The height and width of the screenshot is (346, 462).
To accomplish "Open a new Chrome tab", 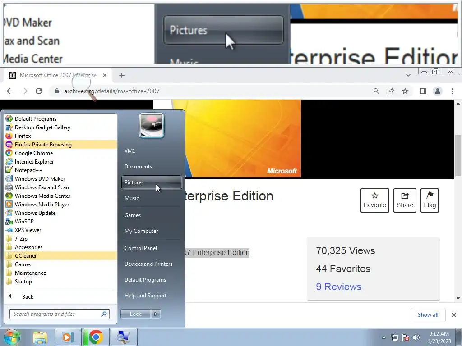I will 122,75.
